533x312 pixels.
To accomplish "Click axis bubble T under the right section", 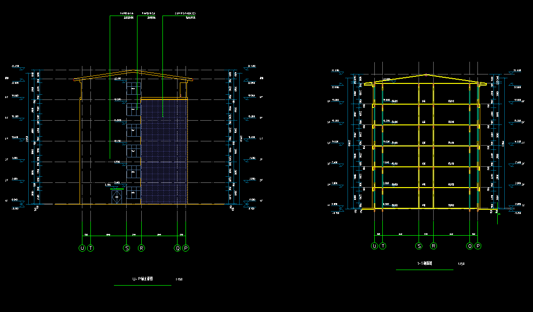I will pos(383,246).
